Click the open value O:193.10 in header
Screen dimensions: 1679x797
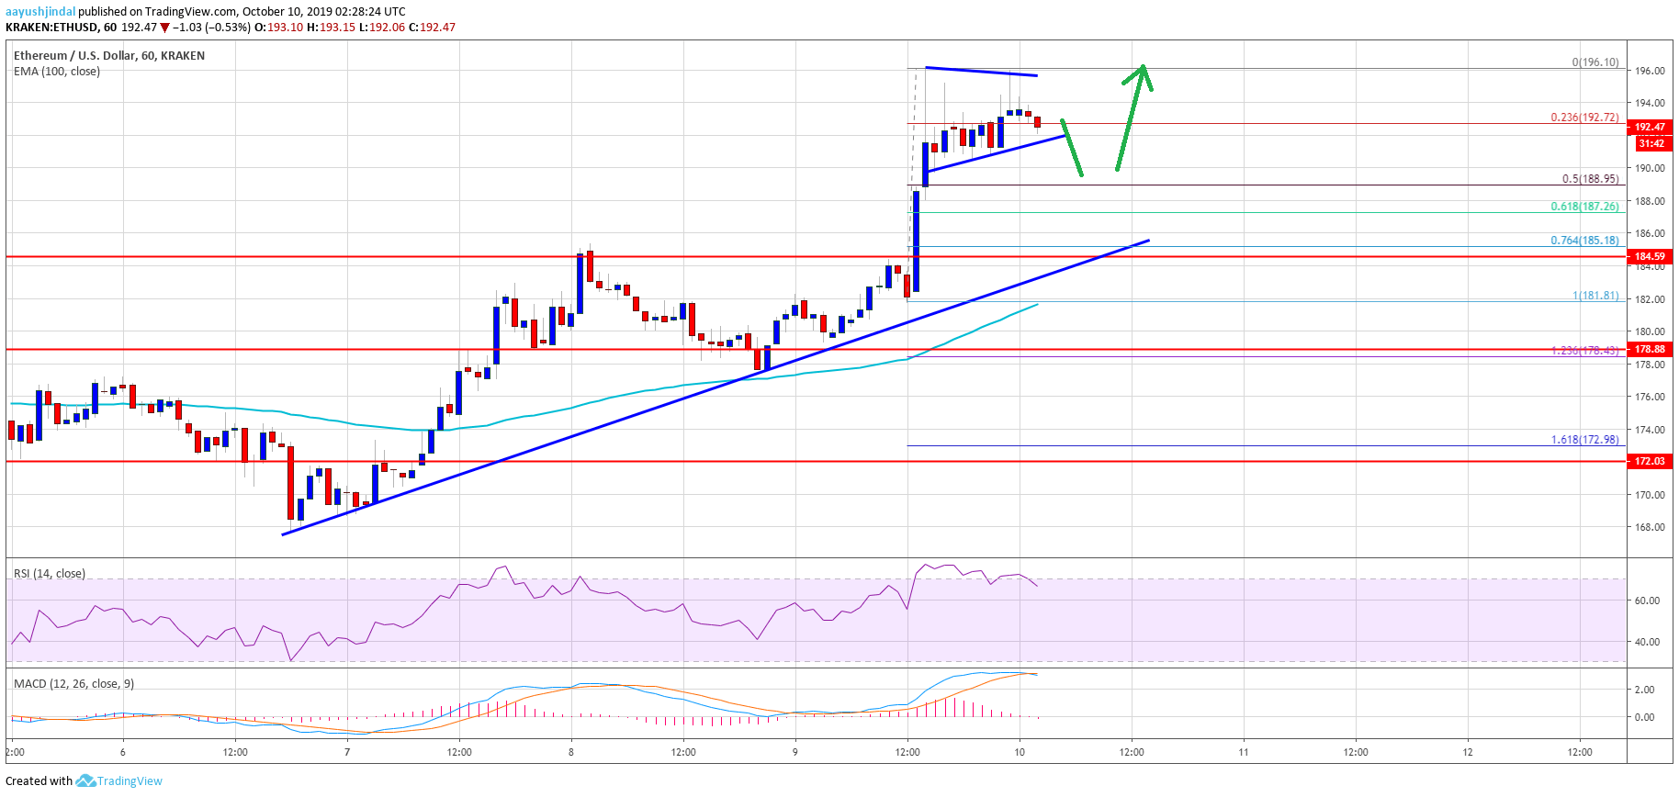click(x=279, y=28)
